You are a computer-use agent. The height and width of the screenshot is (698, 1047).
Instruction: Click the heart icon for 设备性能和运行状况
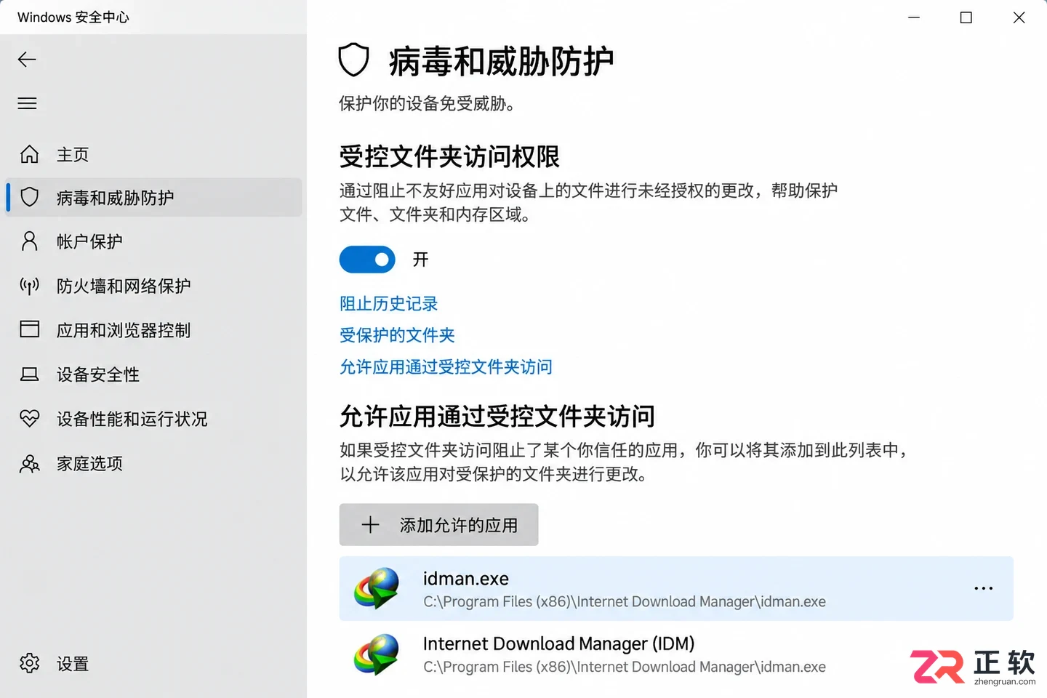point(29,418)
